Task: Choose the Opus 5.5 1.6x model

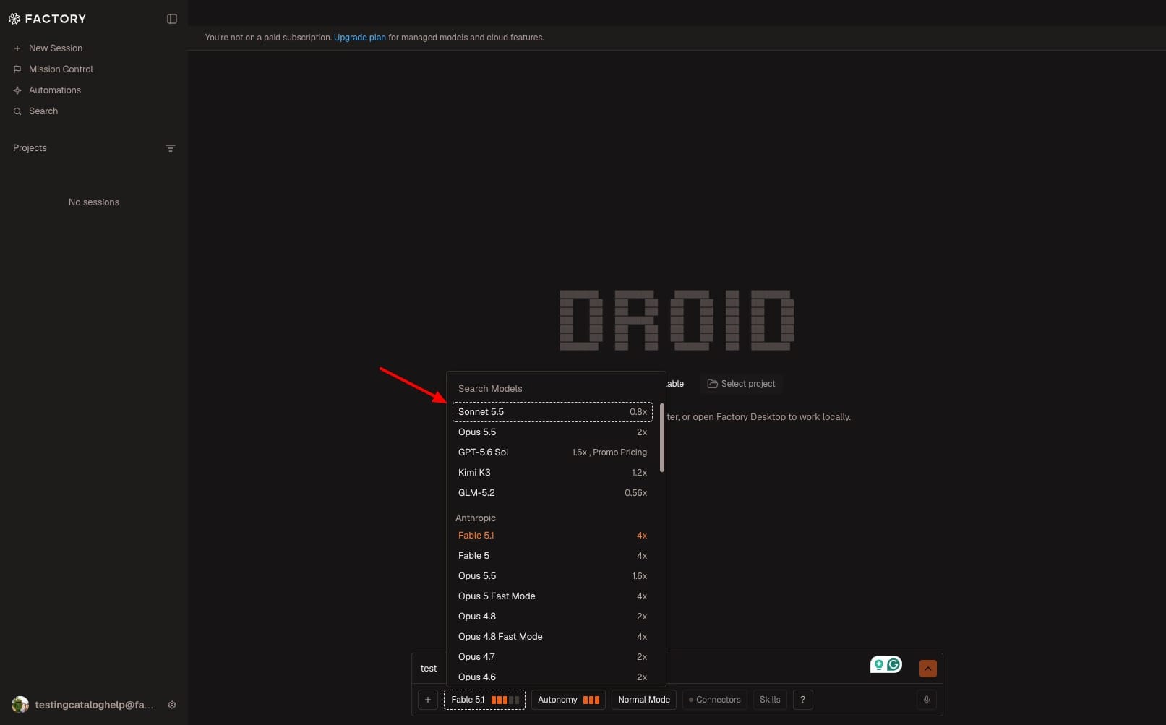Action: (x=553, y=576)
